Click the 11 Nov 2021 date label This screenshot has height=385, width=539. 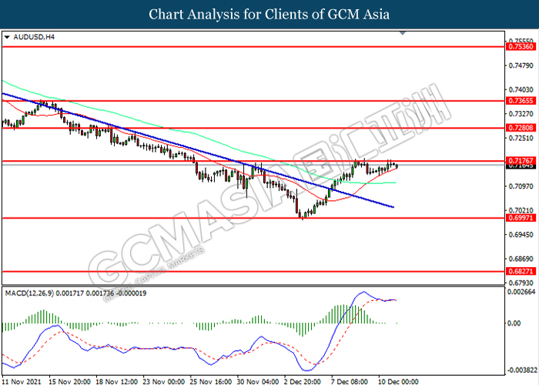(x=22, y=381)
